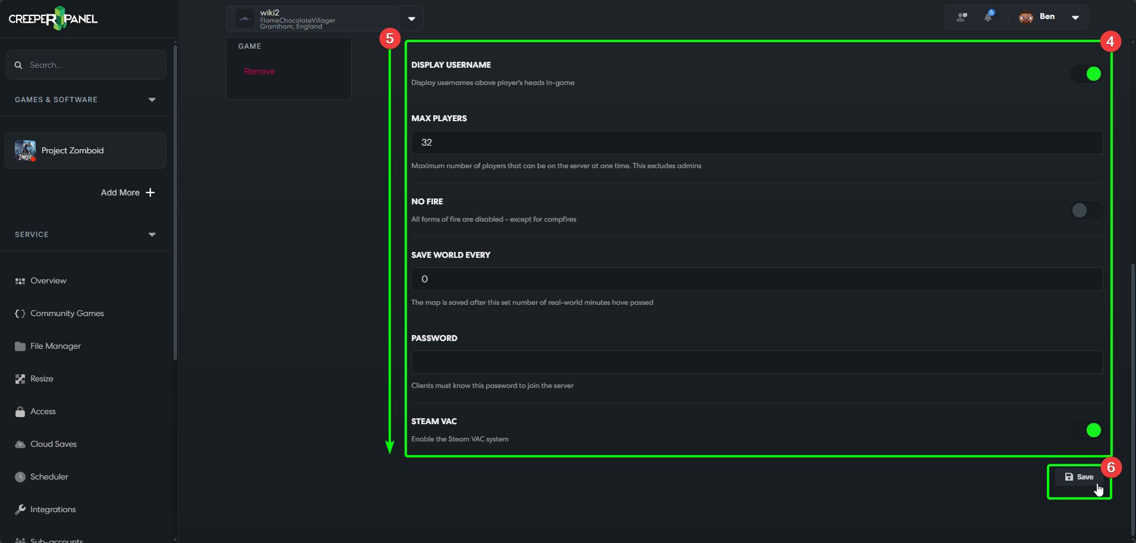
Task: Open the Access lock icon
Action: [20, 411]
